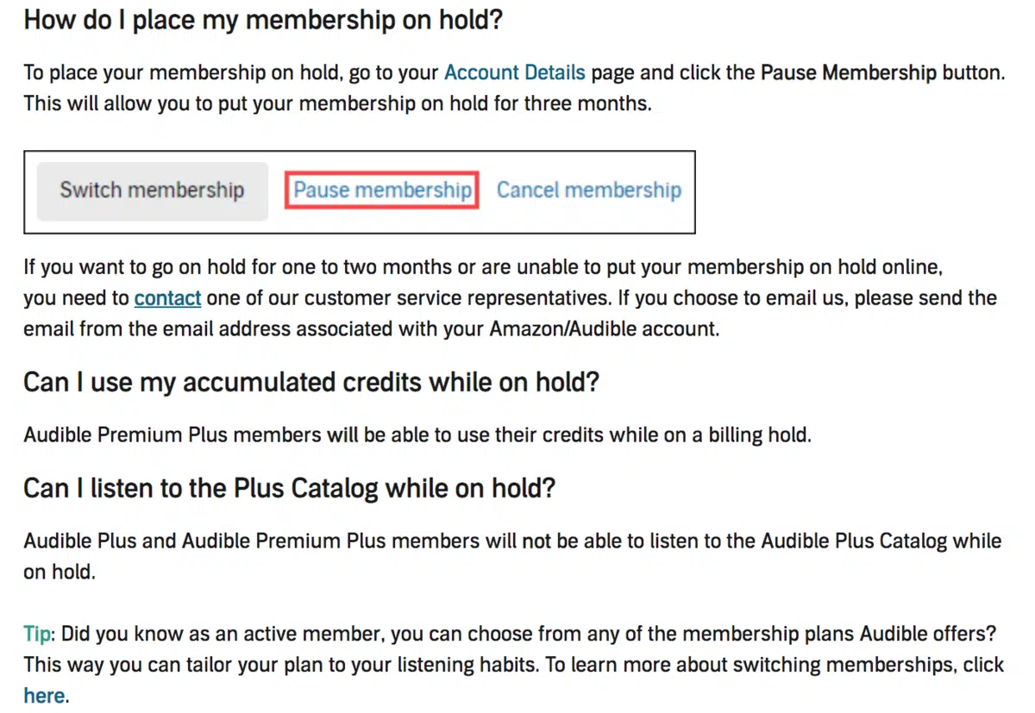Viewport: 1035px width, 713px height.
Task: Click the bold 'not' in the Plus Catalog answer
Action: tap(535, 541)
